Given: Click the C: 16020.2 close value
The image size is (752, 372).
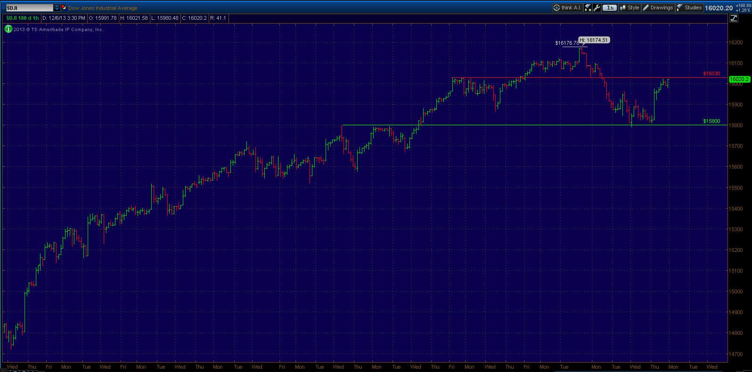Looking at the screenshot, I should [194, 18].
